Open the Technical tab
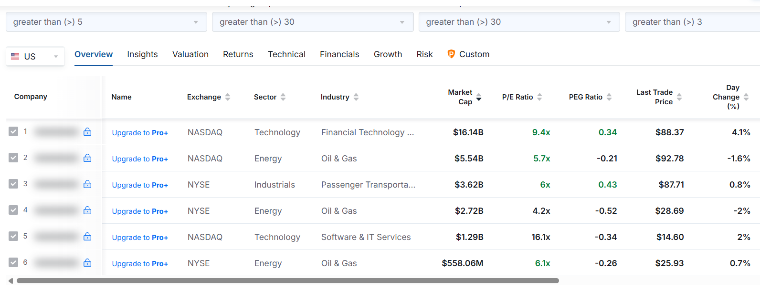 pyautogui.click(x=286, y=54)
